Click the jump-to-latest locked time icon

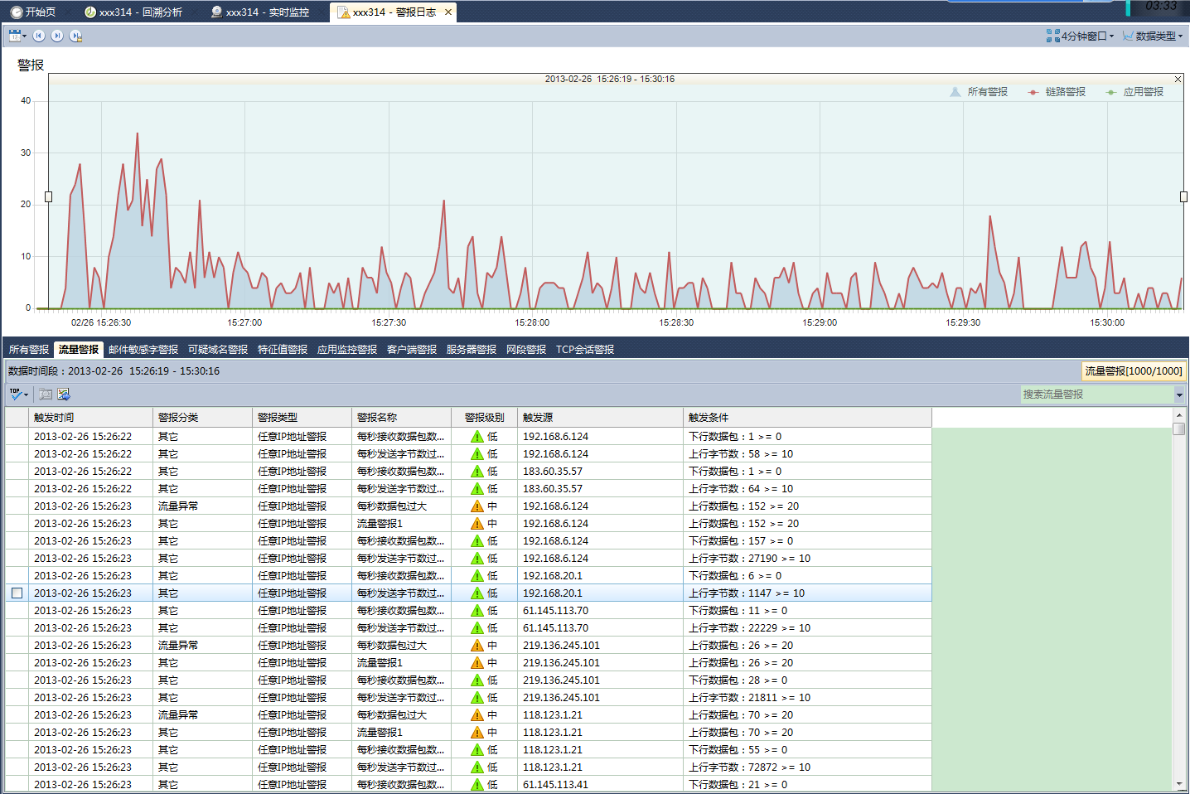coord(75,36)
